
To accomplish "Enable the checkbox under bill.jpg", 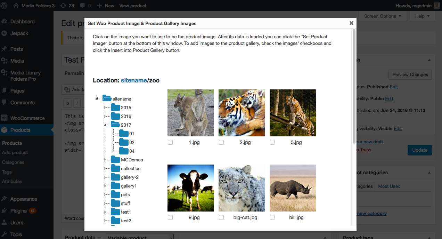I will 272,217.
